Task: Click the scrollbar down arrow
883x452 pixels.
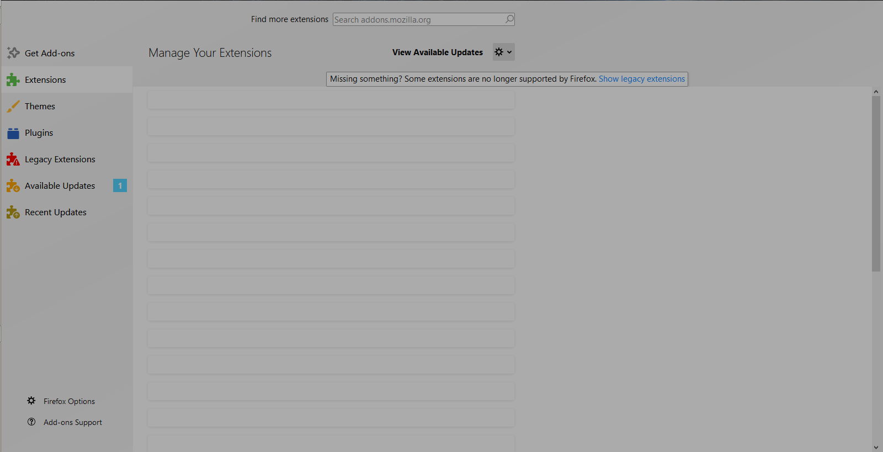Action: [x=876, y=447]
